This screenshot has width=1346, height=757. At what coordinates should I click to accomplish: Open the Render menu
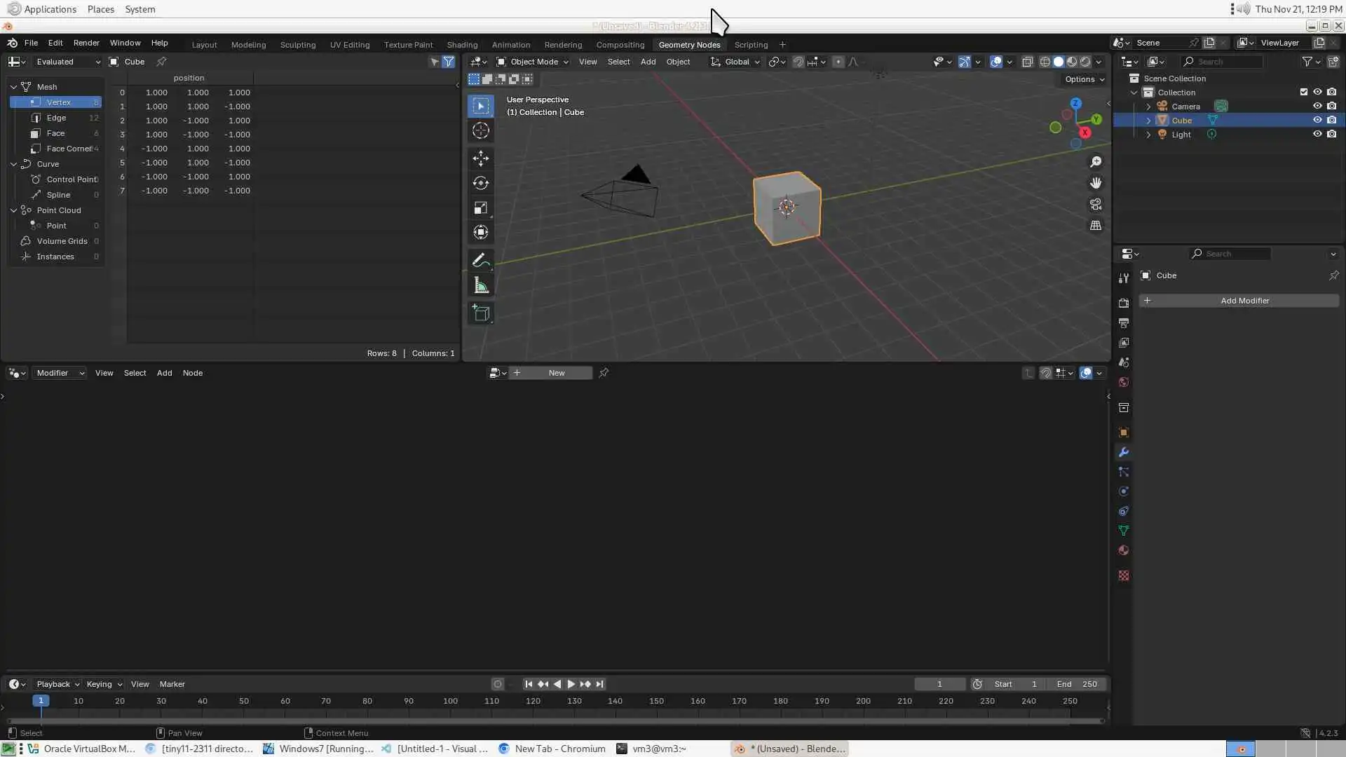(x=86, y=43)
